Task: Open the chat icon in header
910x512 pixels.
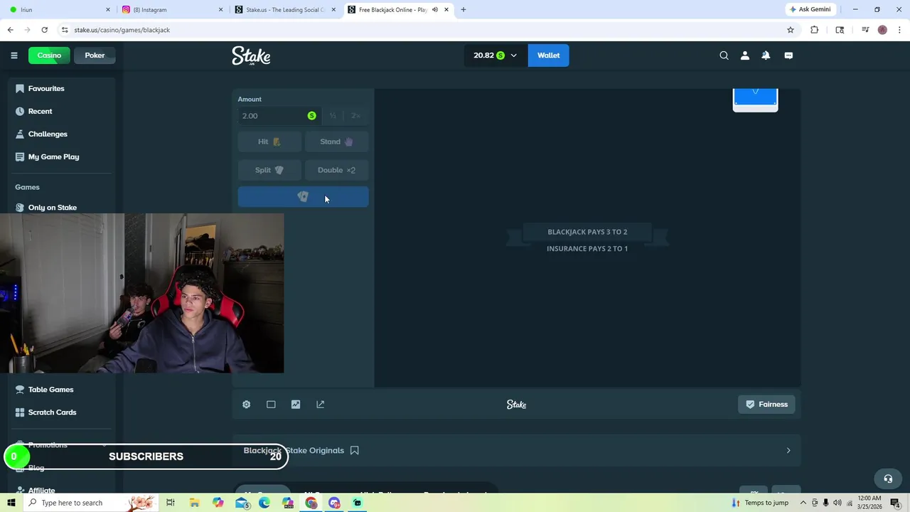Action: [788, 55]
